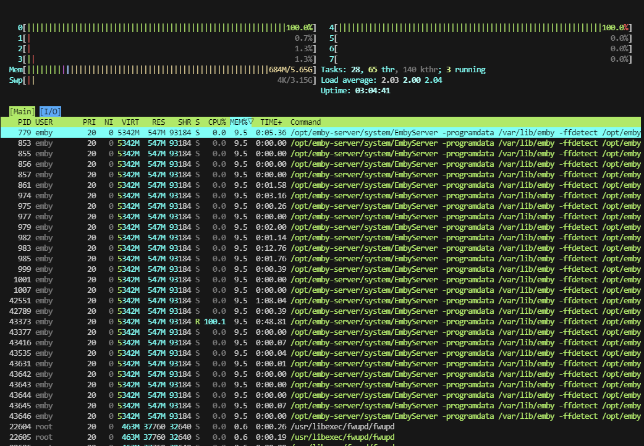Sort by the VIRT column header
Viewport: 644px width, 446px height.
[x=130, y=122]
